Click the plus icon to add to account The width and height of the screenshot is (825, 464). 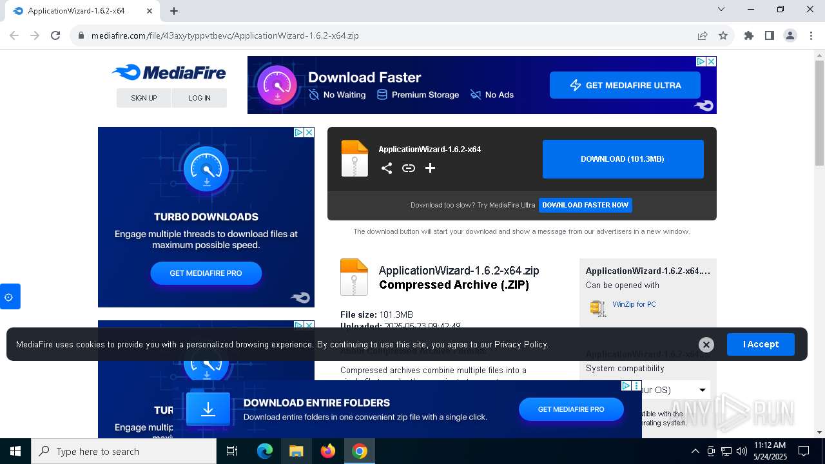(x=431, y=168)
